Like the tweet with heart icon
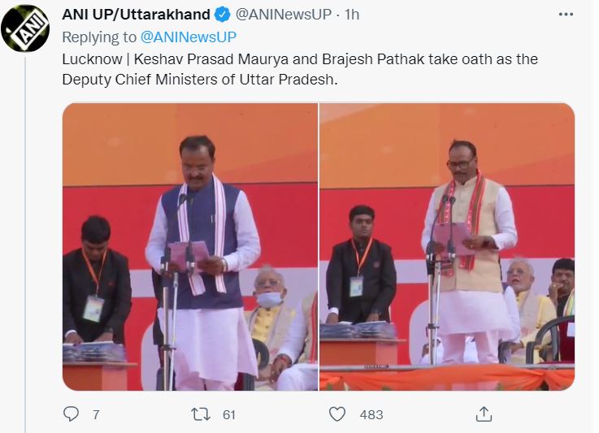The width and height of the screenshot is (599, 433). coord(337,414)
